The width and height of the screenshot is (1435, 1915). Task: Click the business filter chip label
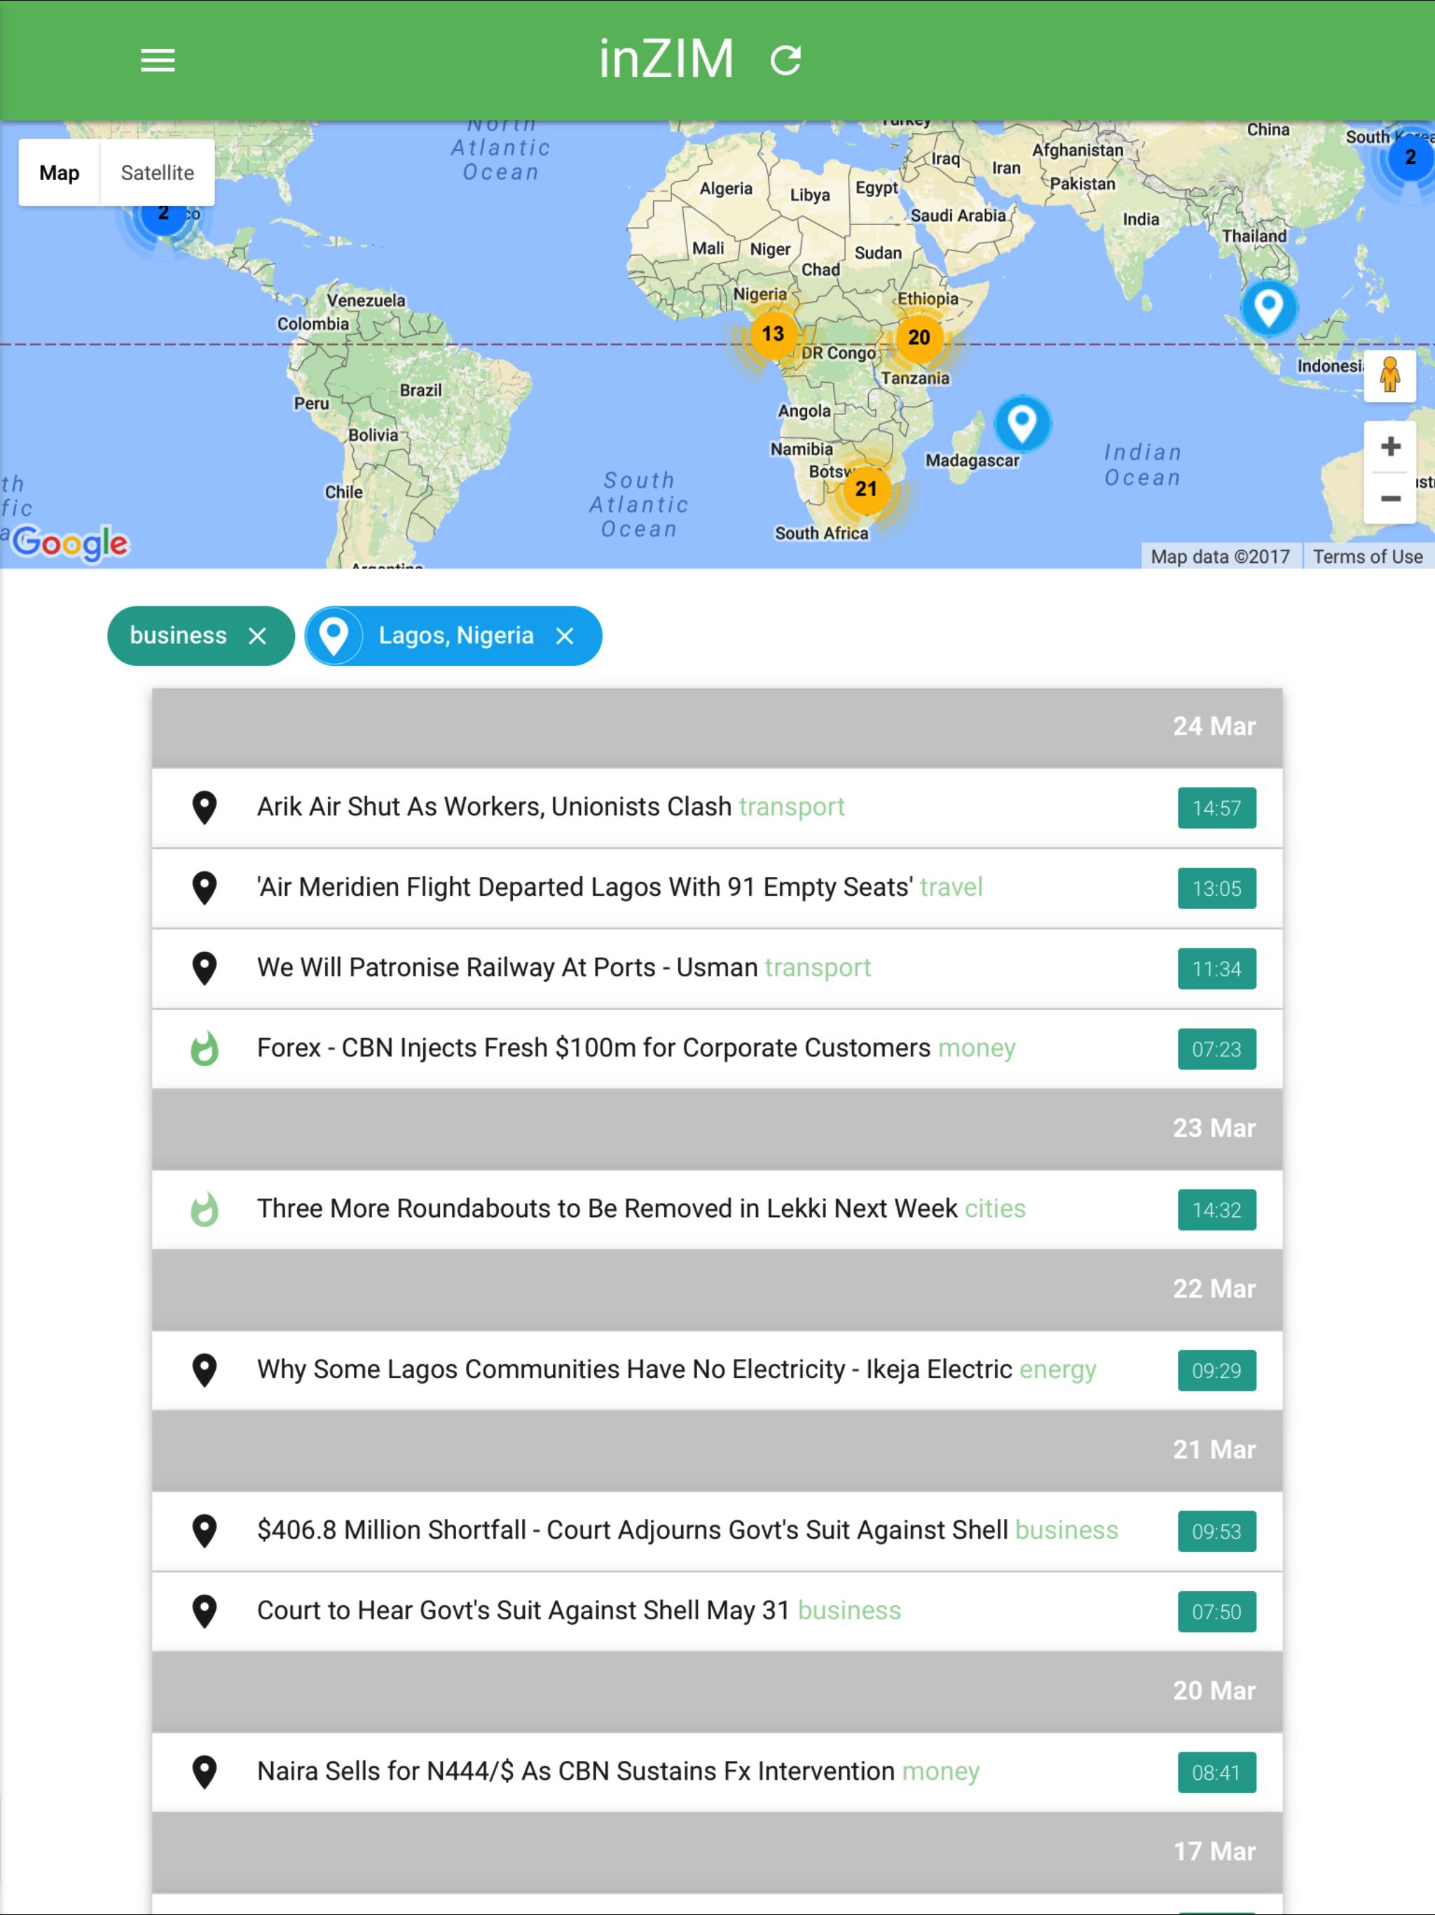coord(178,636)
